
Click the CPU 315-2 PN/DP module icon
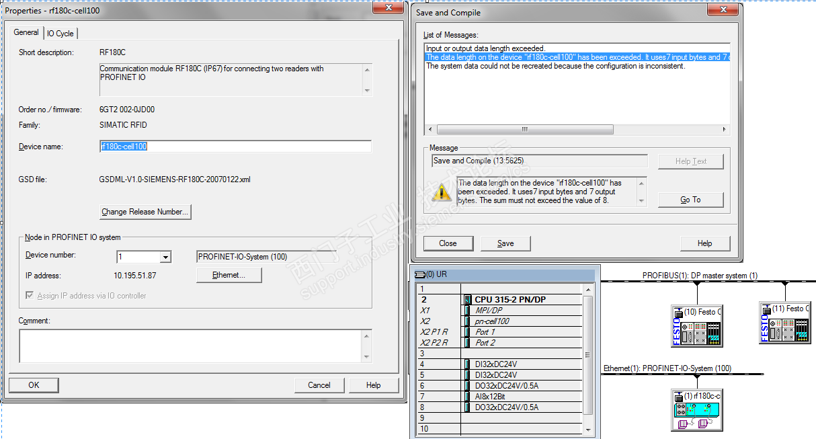[467, 300]
